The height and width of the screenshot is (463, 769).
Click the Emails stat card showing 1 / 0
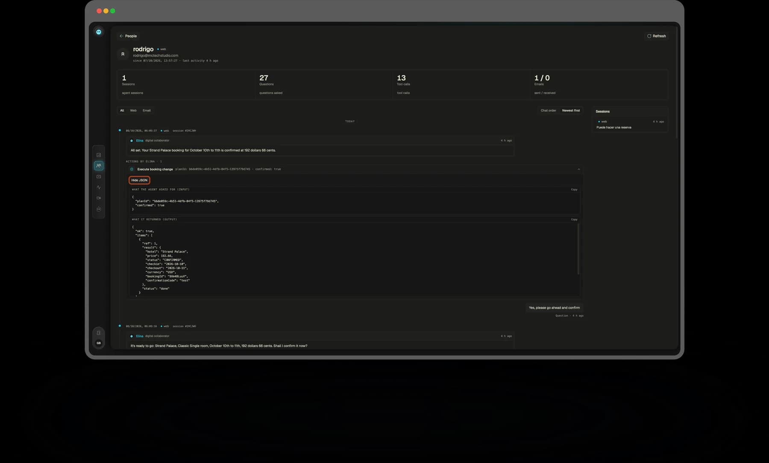click(599, 85)
